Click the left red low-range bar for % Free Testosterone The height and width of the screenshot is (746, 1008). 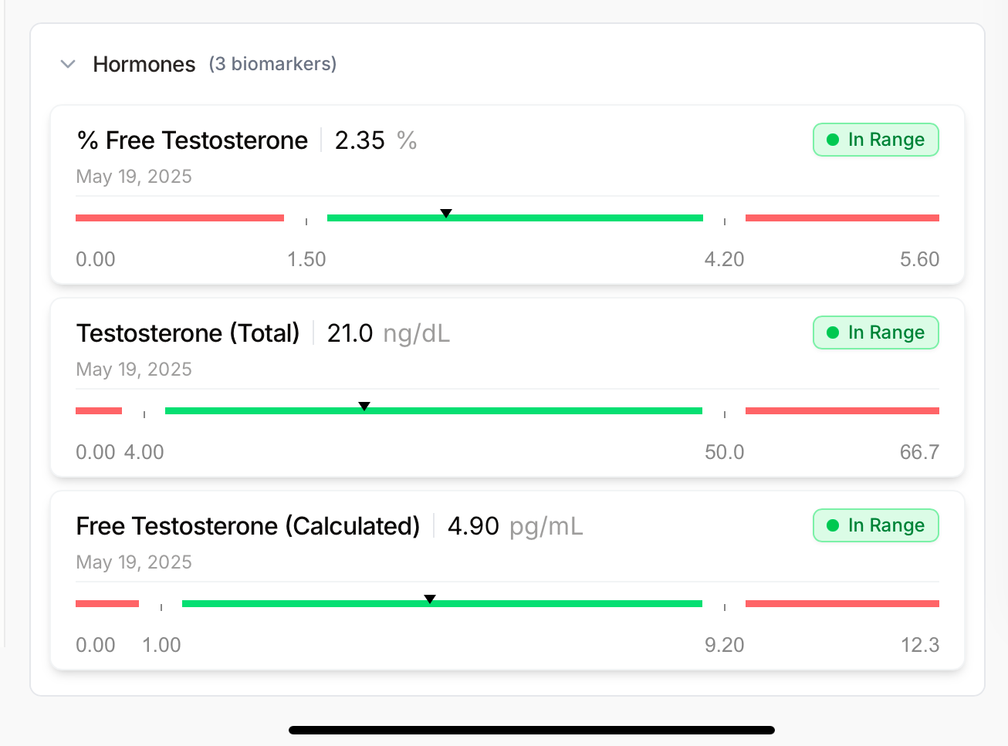coord(179,218)
